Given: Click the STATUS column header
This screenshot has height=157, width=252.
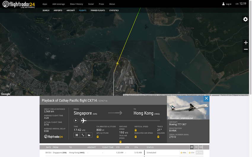Looking at the screenshot, I should [x=150, y=147].
